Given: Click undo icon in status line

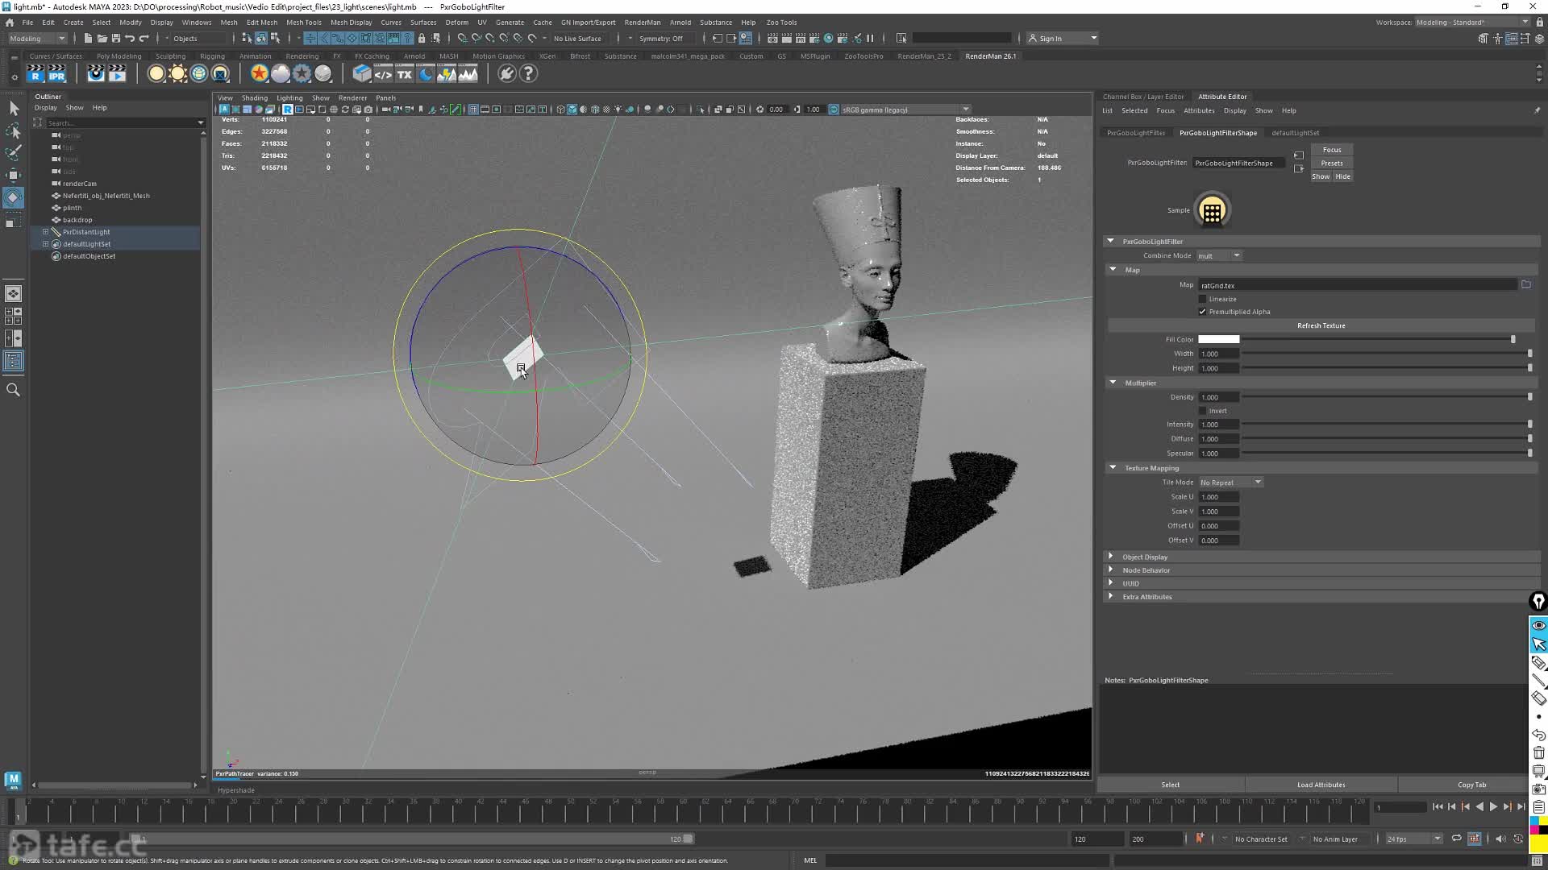Looking at the screenshot, I should click(130, 38).
